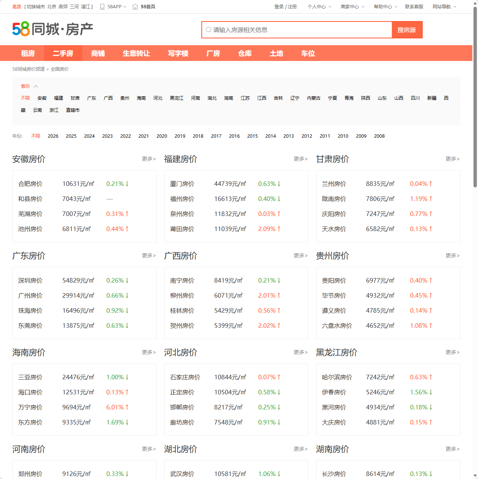
Task: Open the 车位 category
Action: (x=308, y=53)
